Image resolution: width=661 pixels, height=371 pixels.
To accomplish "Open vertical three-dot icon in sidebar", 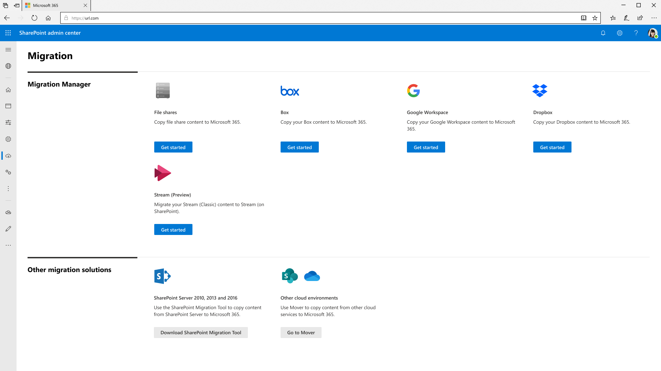I will coord(8,189).
